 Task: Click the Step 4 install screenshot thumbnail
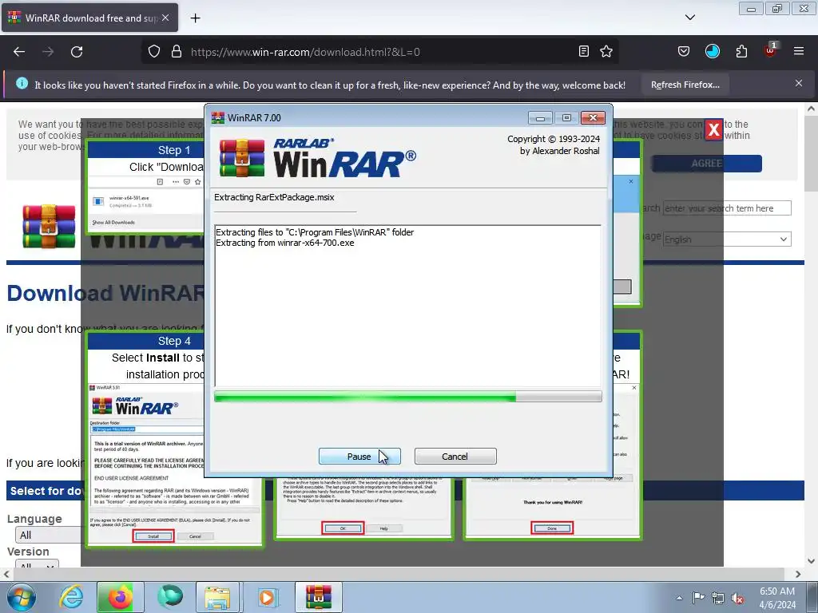pos(175,464)
